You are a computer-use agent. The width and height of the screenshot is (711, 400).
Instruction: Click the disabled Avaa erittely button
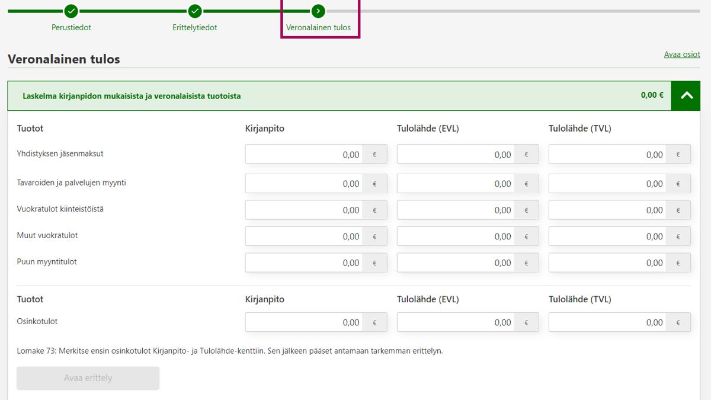pos(88,378)
